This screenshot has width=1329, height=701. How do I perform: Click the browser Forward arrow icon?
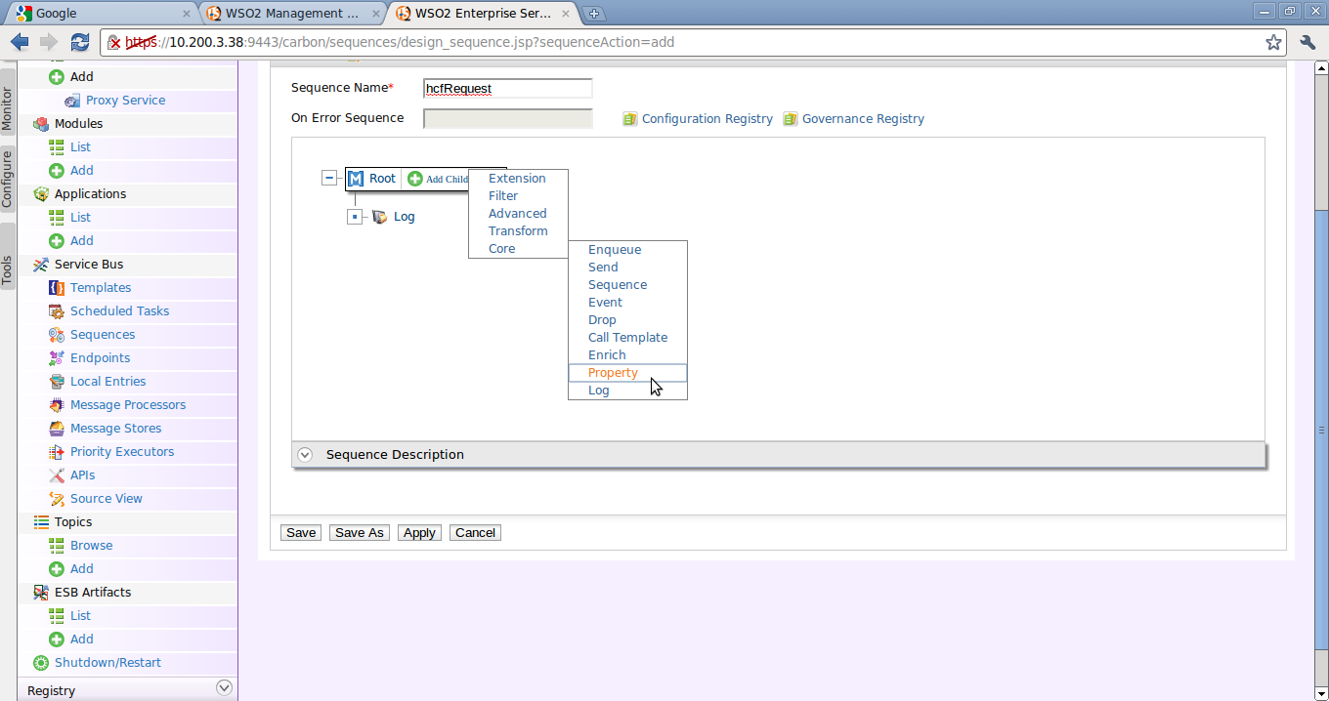pyautogui.click(x=49, y=42)
